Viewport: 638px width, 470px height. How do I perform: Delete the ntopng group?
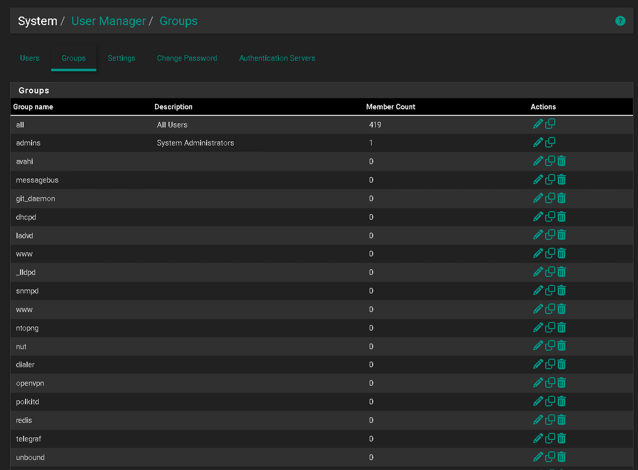562,328
